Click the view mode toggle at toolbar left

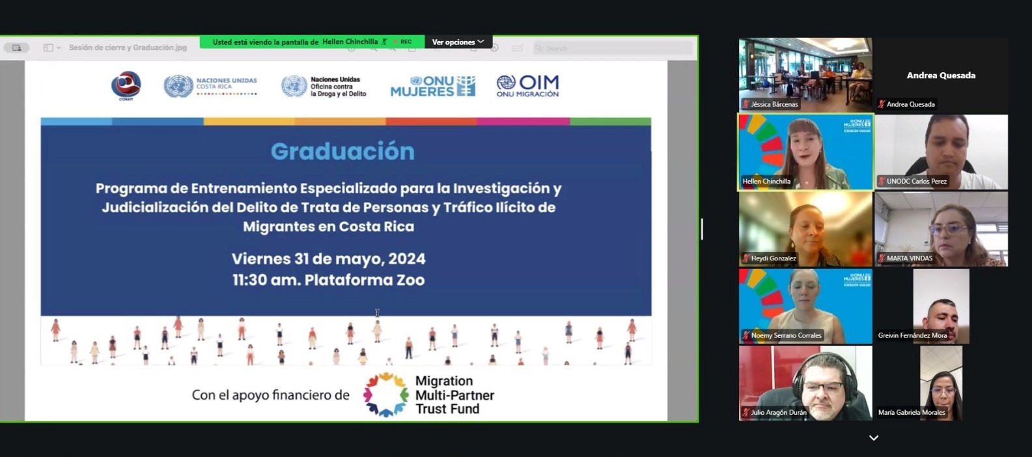pos(16,48)
